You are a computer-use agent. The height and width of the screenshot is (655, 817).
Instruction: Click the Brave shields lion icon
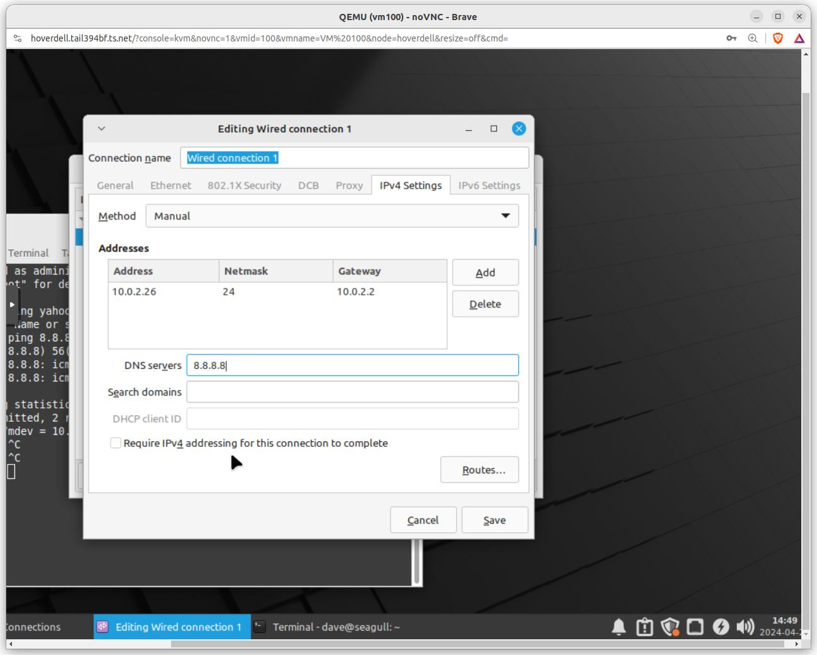tap(778, 38)
